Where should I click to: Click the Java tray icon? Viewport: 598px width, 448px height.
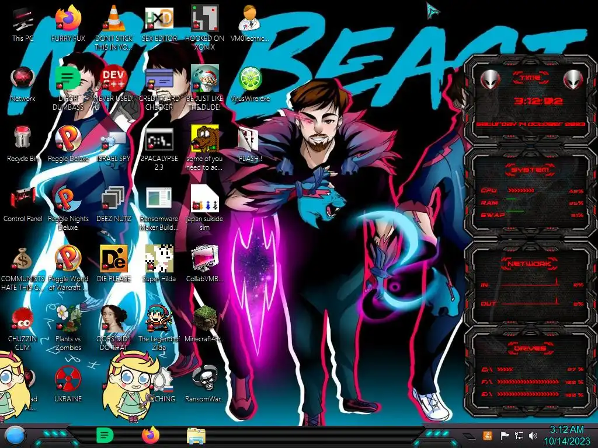pos(487,435)
